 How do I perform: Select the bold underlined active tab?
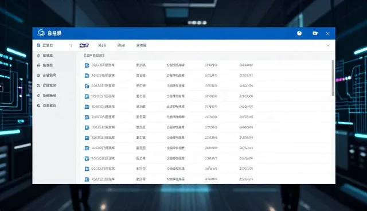(x=84, y=45)
